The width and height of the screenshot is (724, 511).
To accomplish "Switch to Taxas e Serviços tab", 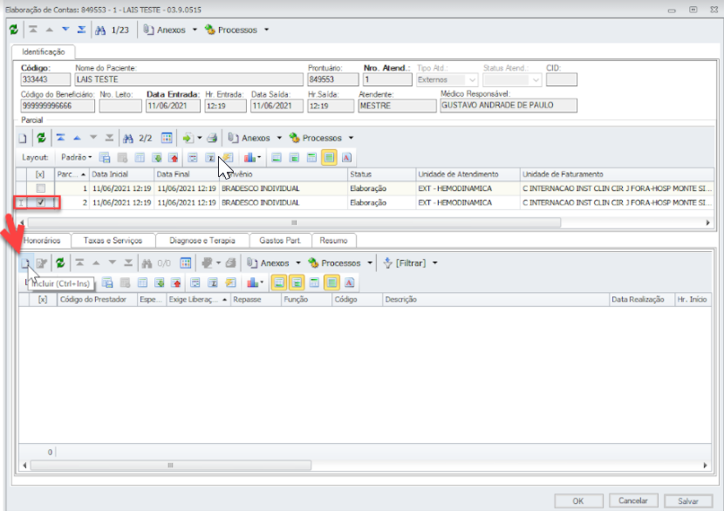I will point(113,241).
